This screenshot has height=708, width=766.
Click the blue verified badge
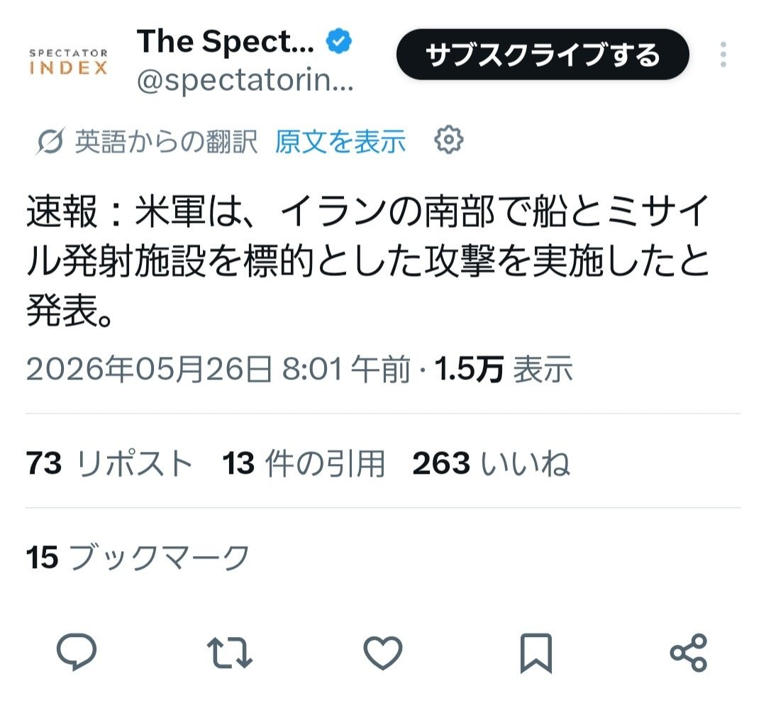click(x=338, y=42)
